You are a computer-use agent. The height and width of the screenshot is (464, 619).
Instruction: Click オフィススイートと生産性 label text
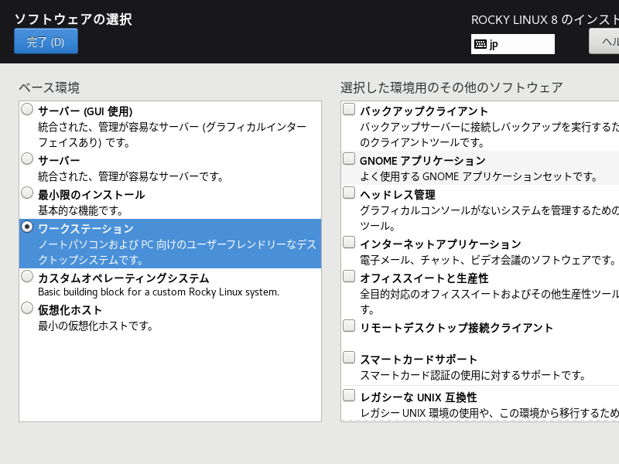424,278
